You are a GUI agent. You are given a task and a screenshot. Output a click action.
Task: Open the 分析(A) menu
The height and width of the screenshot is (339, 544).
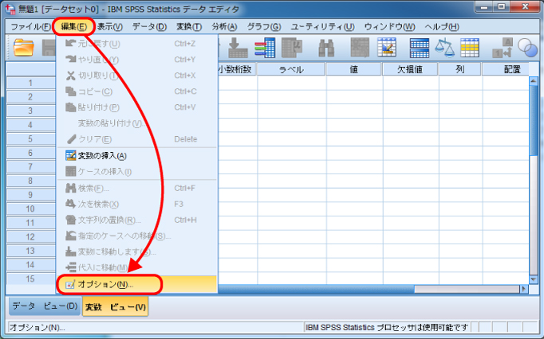coord(224,26)
